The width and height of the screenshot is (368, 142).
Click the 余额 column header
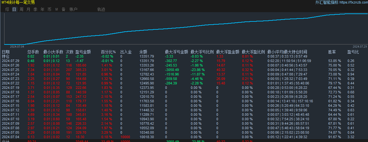pyautogui.click(x=143, y=52)
